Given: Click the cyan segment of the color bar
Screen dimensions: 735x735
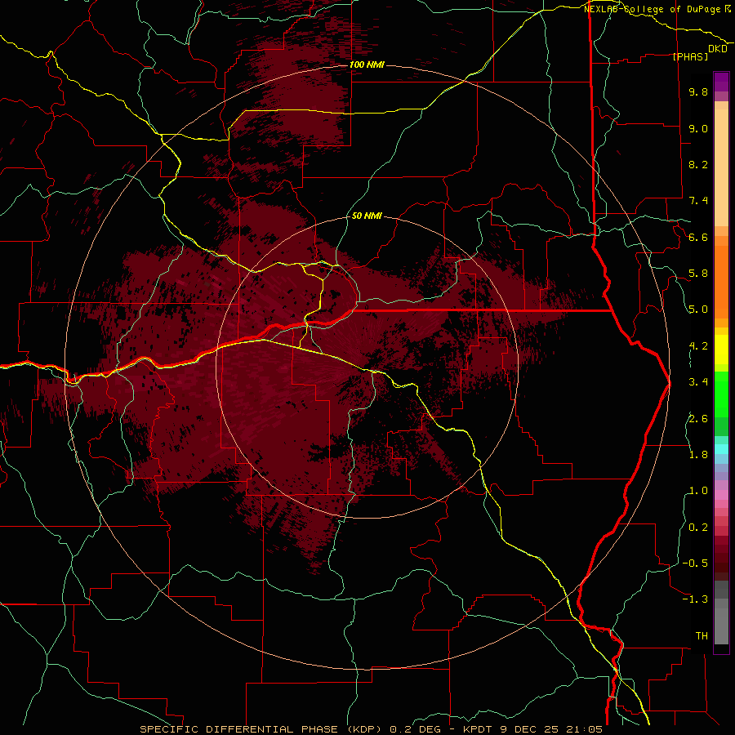Looking at the screenshot, I should (x=721, y=449).
